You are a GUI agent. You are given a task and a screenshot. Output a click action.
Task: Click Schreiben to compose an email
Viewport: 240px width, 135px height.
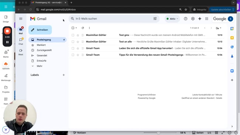(40, 30)
